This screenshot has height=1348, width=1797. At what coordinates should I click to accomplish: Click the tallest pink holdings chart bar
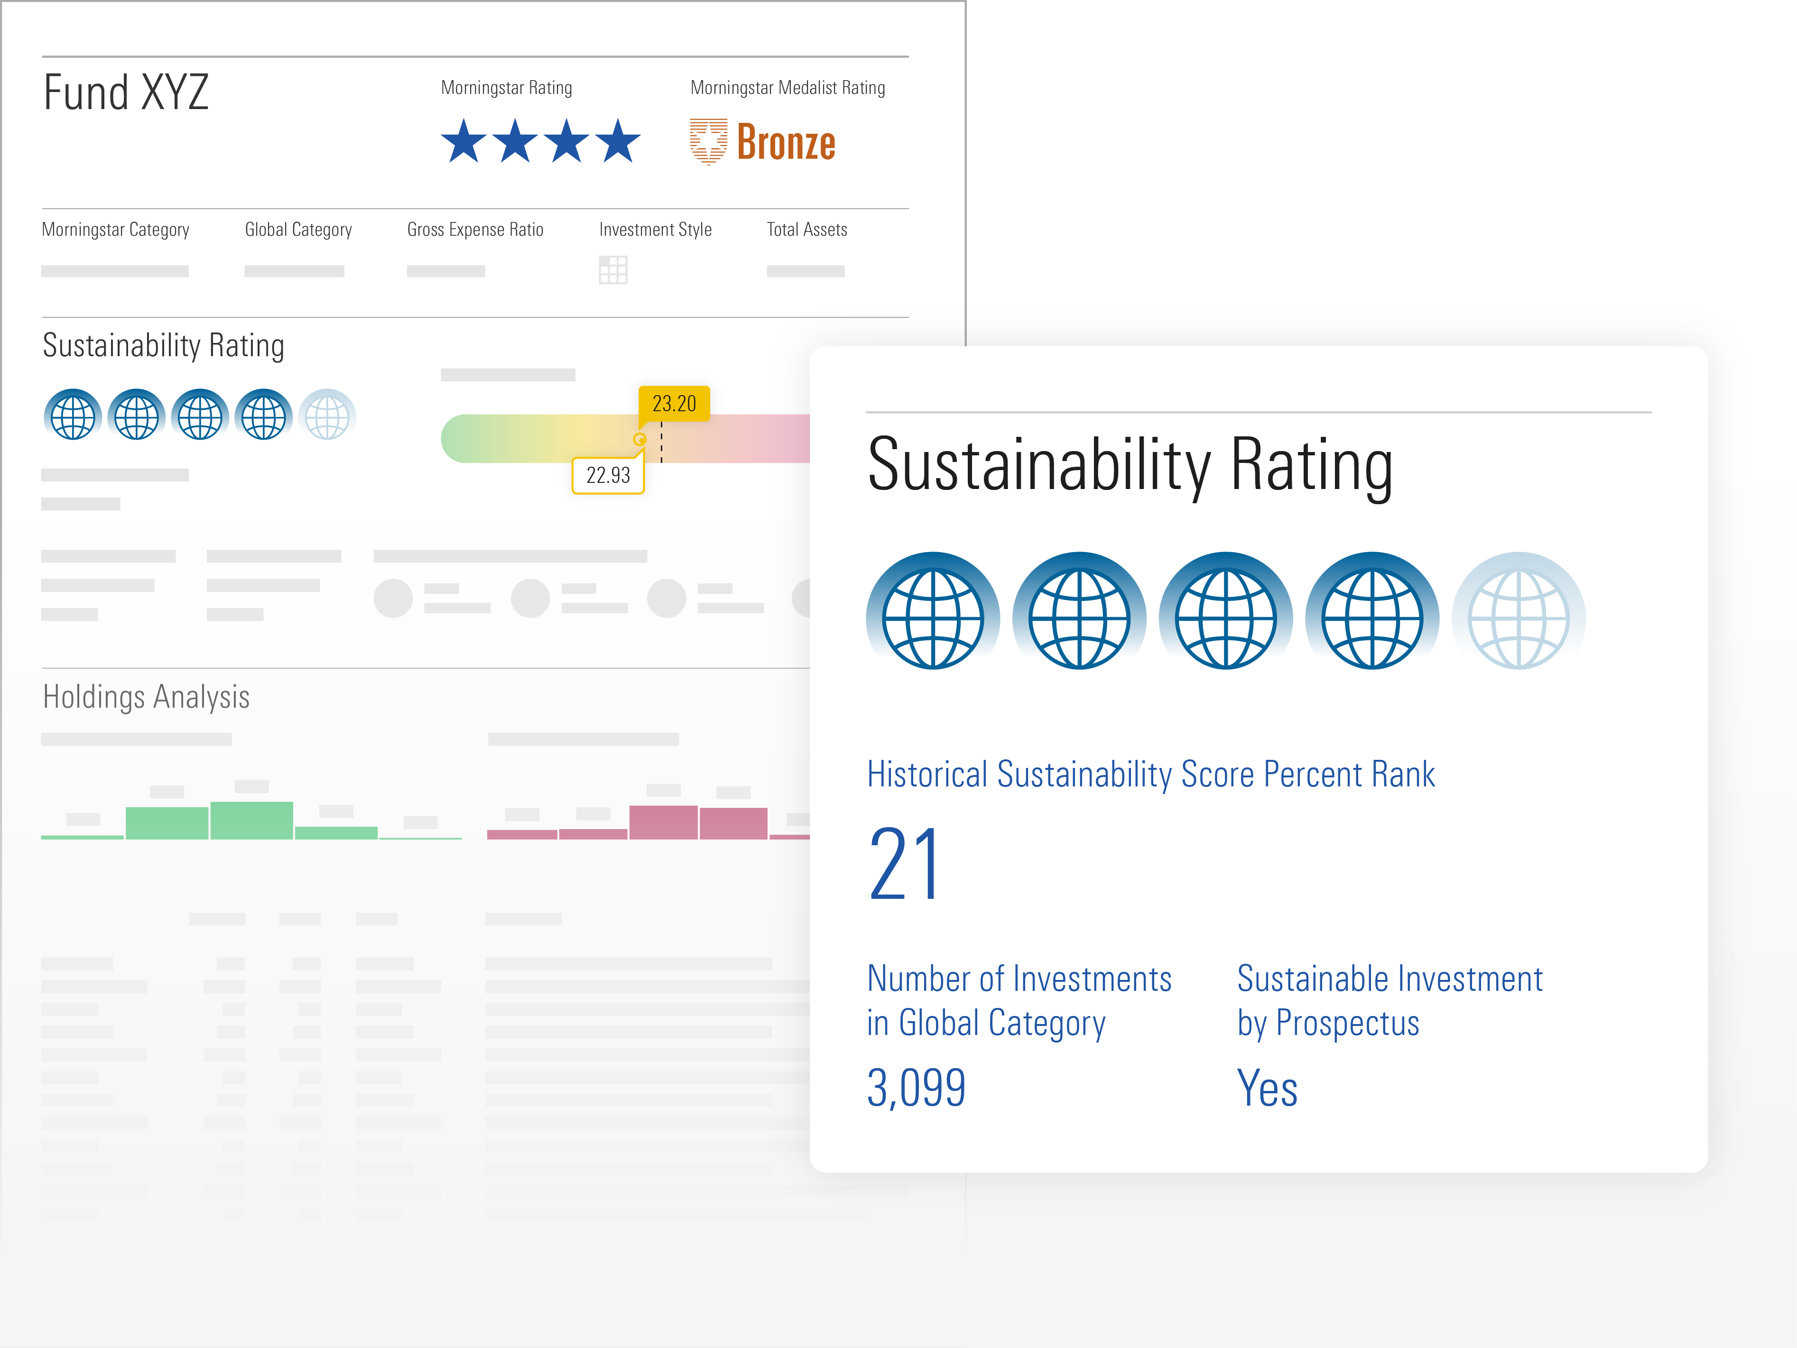663,822
